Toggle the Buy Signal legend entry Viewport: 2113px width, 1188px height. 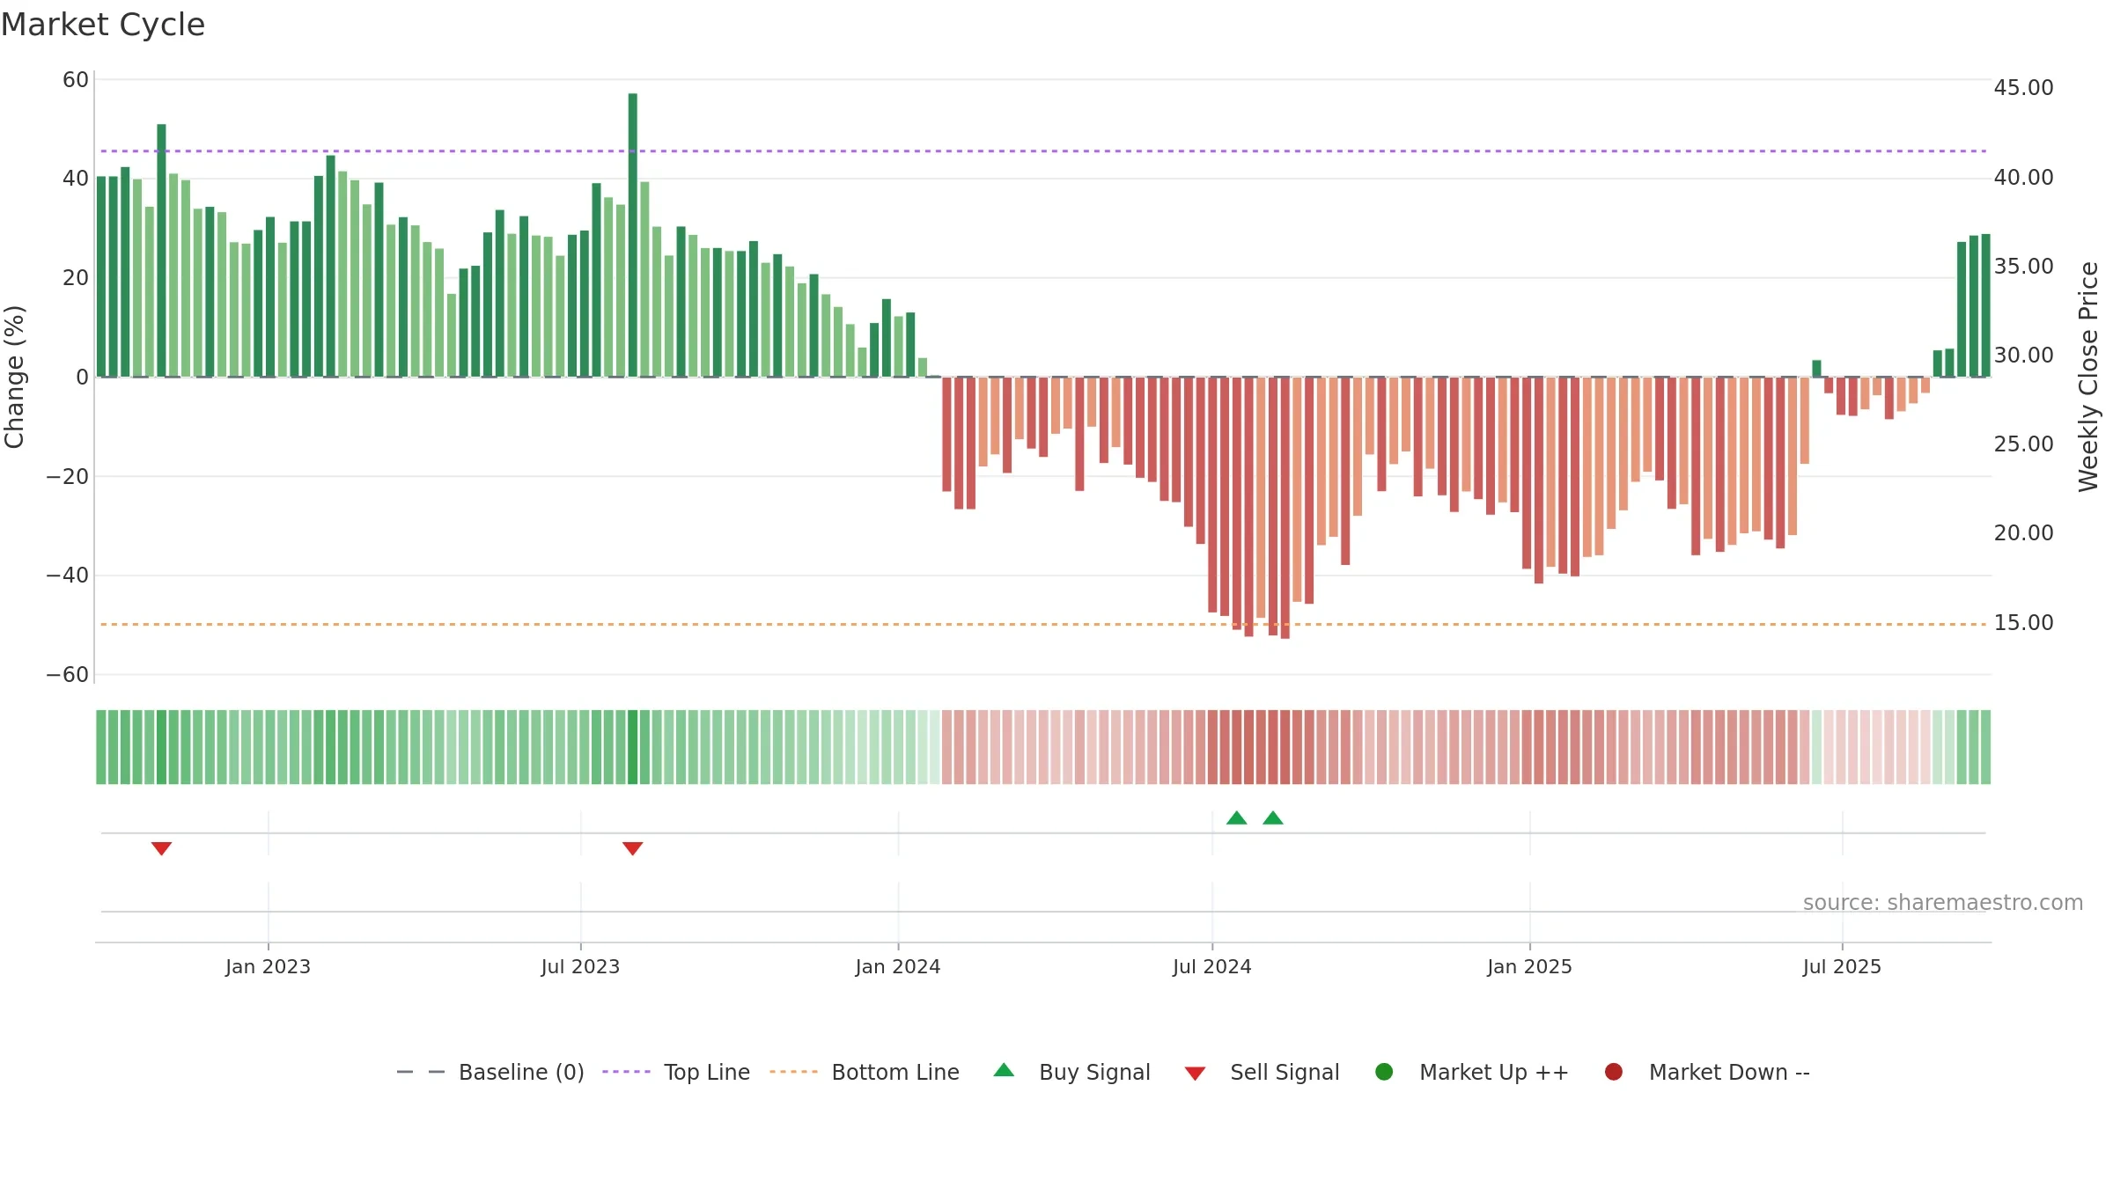[1071, 1072]
